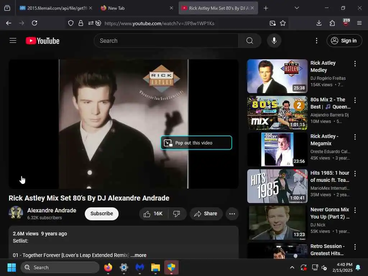The height and width of the screenshot is (276, 368).
Task: Open options for 80s Mix 2 video
Action: click(355, 100)
